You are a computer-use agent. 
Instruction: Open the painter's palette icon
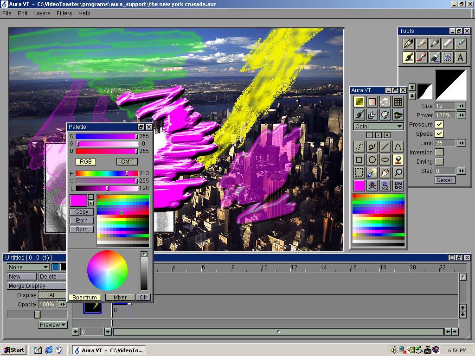pyautogui.click(x=385, y=115)
